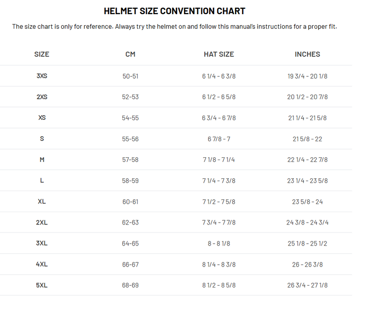
Task: Select the 2XL size row label
Action: coord(42,223)
